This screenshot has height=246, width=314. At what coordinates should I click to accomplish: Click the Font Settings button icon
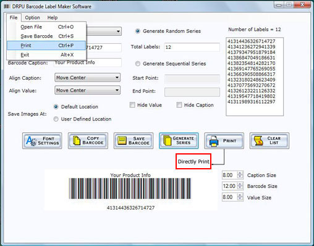tap(31, 141)
